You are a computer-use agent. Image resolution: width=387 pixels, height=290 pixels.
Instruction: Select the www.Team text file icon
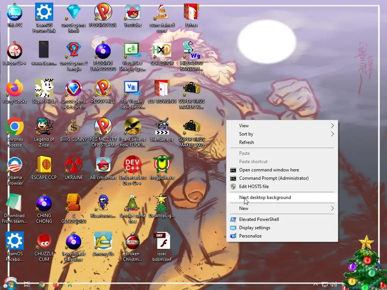pos(44,54)
